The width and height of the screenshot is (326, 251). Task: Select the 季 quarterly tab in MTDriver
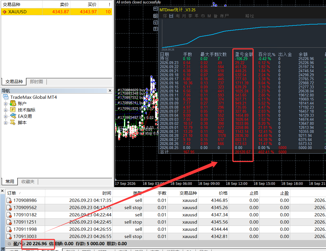(190, 16)
